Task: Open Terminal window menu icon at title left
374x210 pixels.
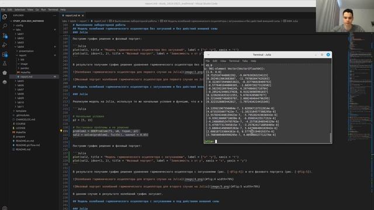Action: tap(208, 55)
